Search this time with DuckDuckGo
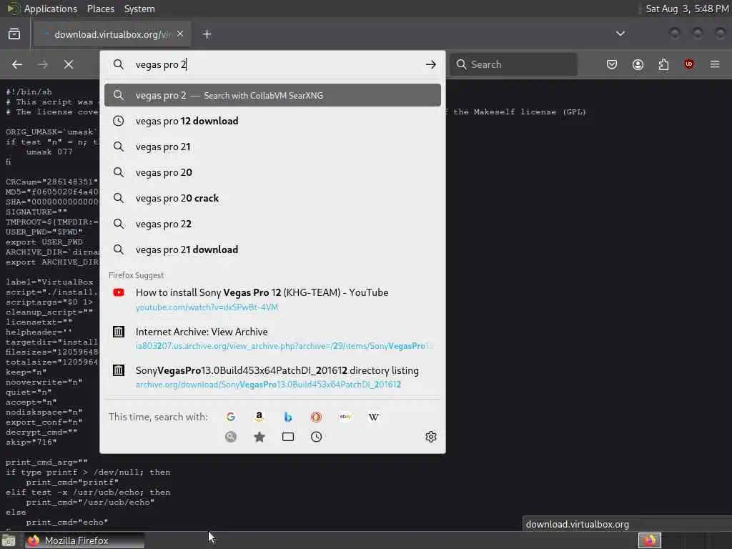This screenshot has height=549, width=732. click(317, 417)
